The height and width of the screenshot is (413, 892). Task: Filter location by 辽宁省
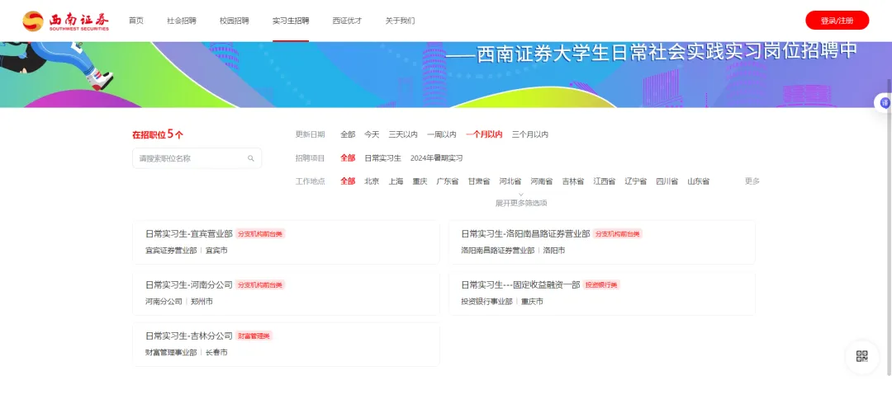pyautogui.click(x=635, y=181)
